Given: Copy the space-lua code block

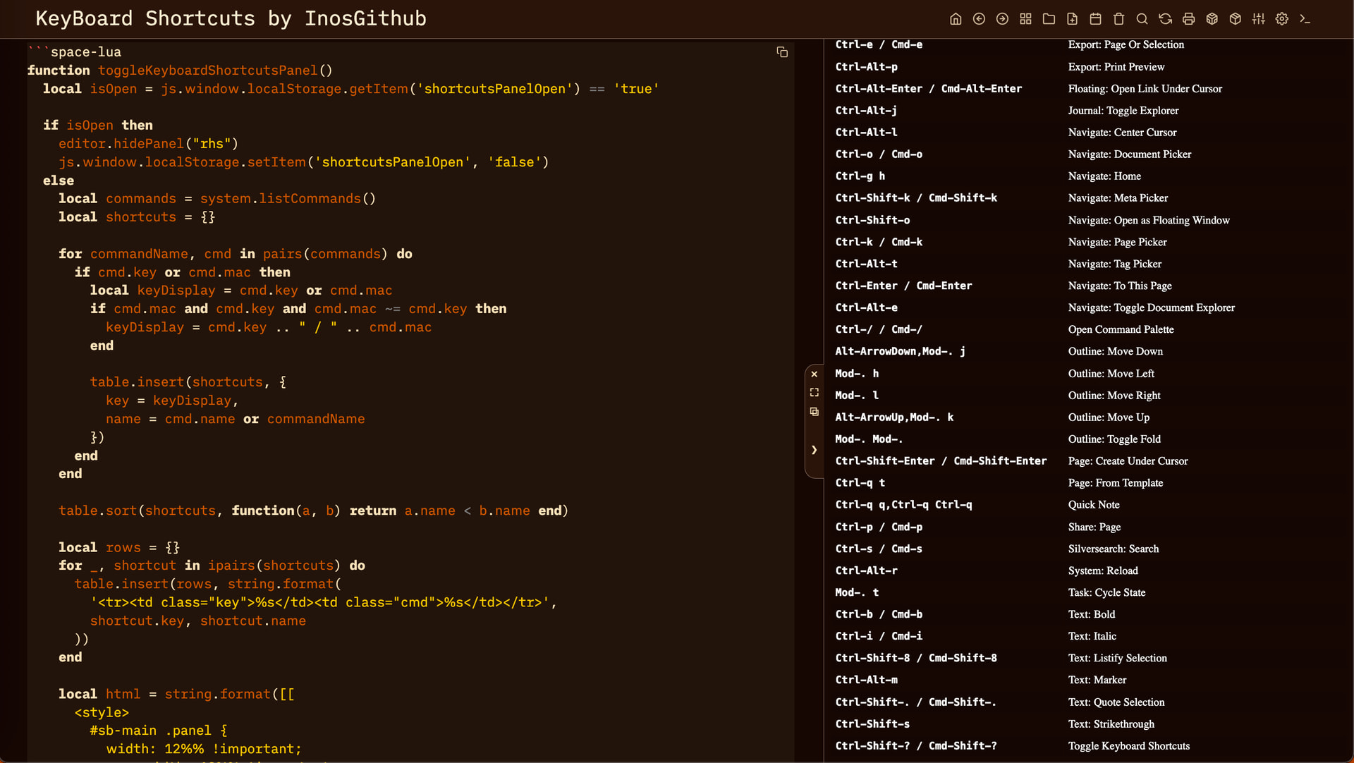Looking at the screenshot, I should pos(782,52).
